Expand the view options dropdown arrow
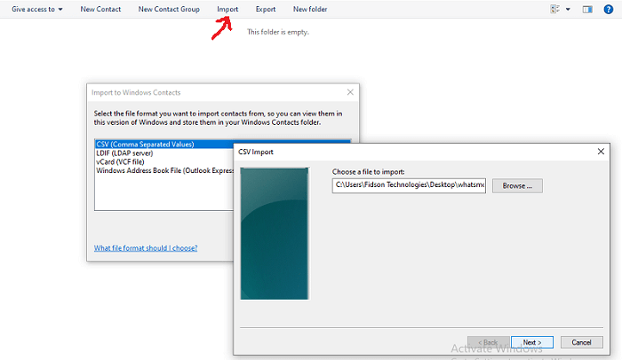Screen dimensions: 622x360 pos(568,9)
